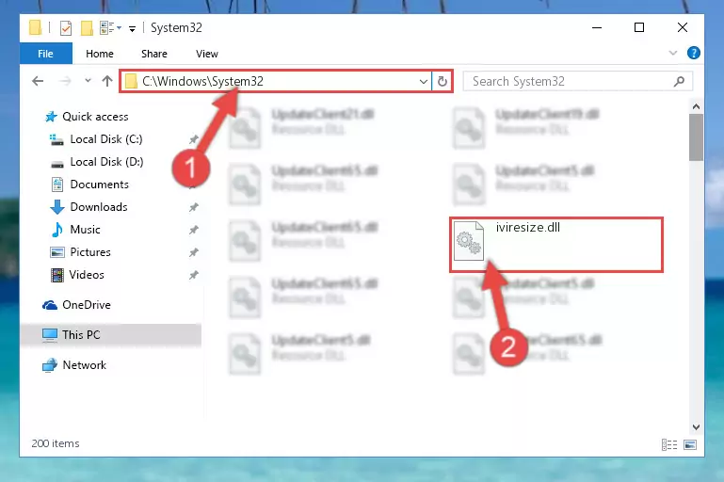This screenshot has height=482, width=724.
Task: Select This PC in navigation pane
Action: click(111, 335)
